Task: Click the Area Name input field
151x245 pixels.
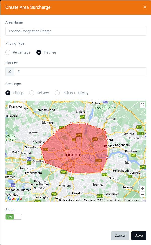Action: [76, 31]
